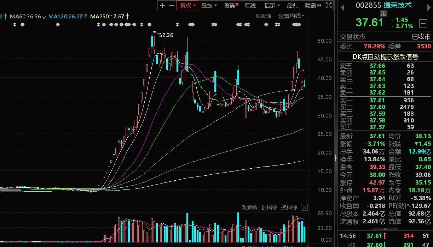Expand the 显示 display dropdown
Viewport: 433px width, 247px height.
click(x=272, y=5)
